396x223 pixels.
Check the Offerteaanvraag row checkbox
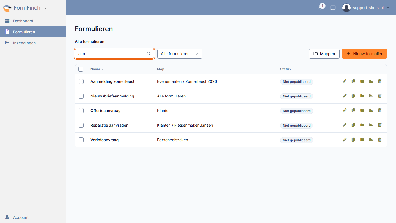point(81,111)
